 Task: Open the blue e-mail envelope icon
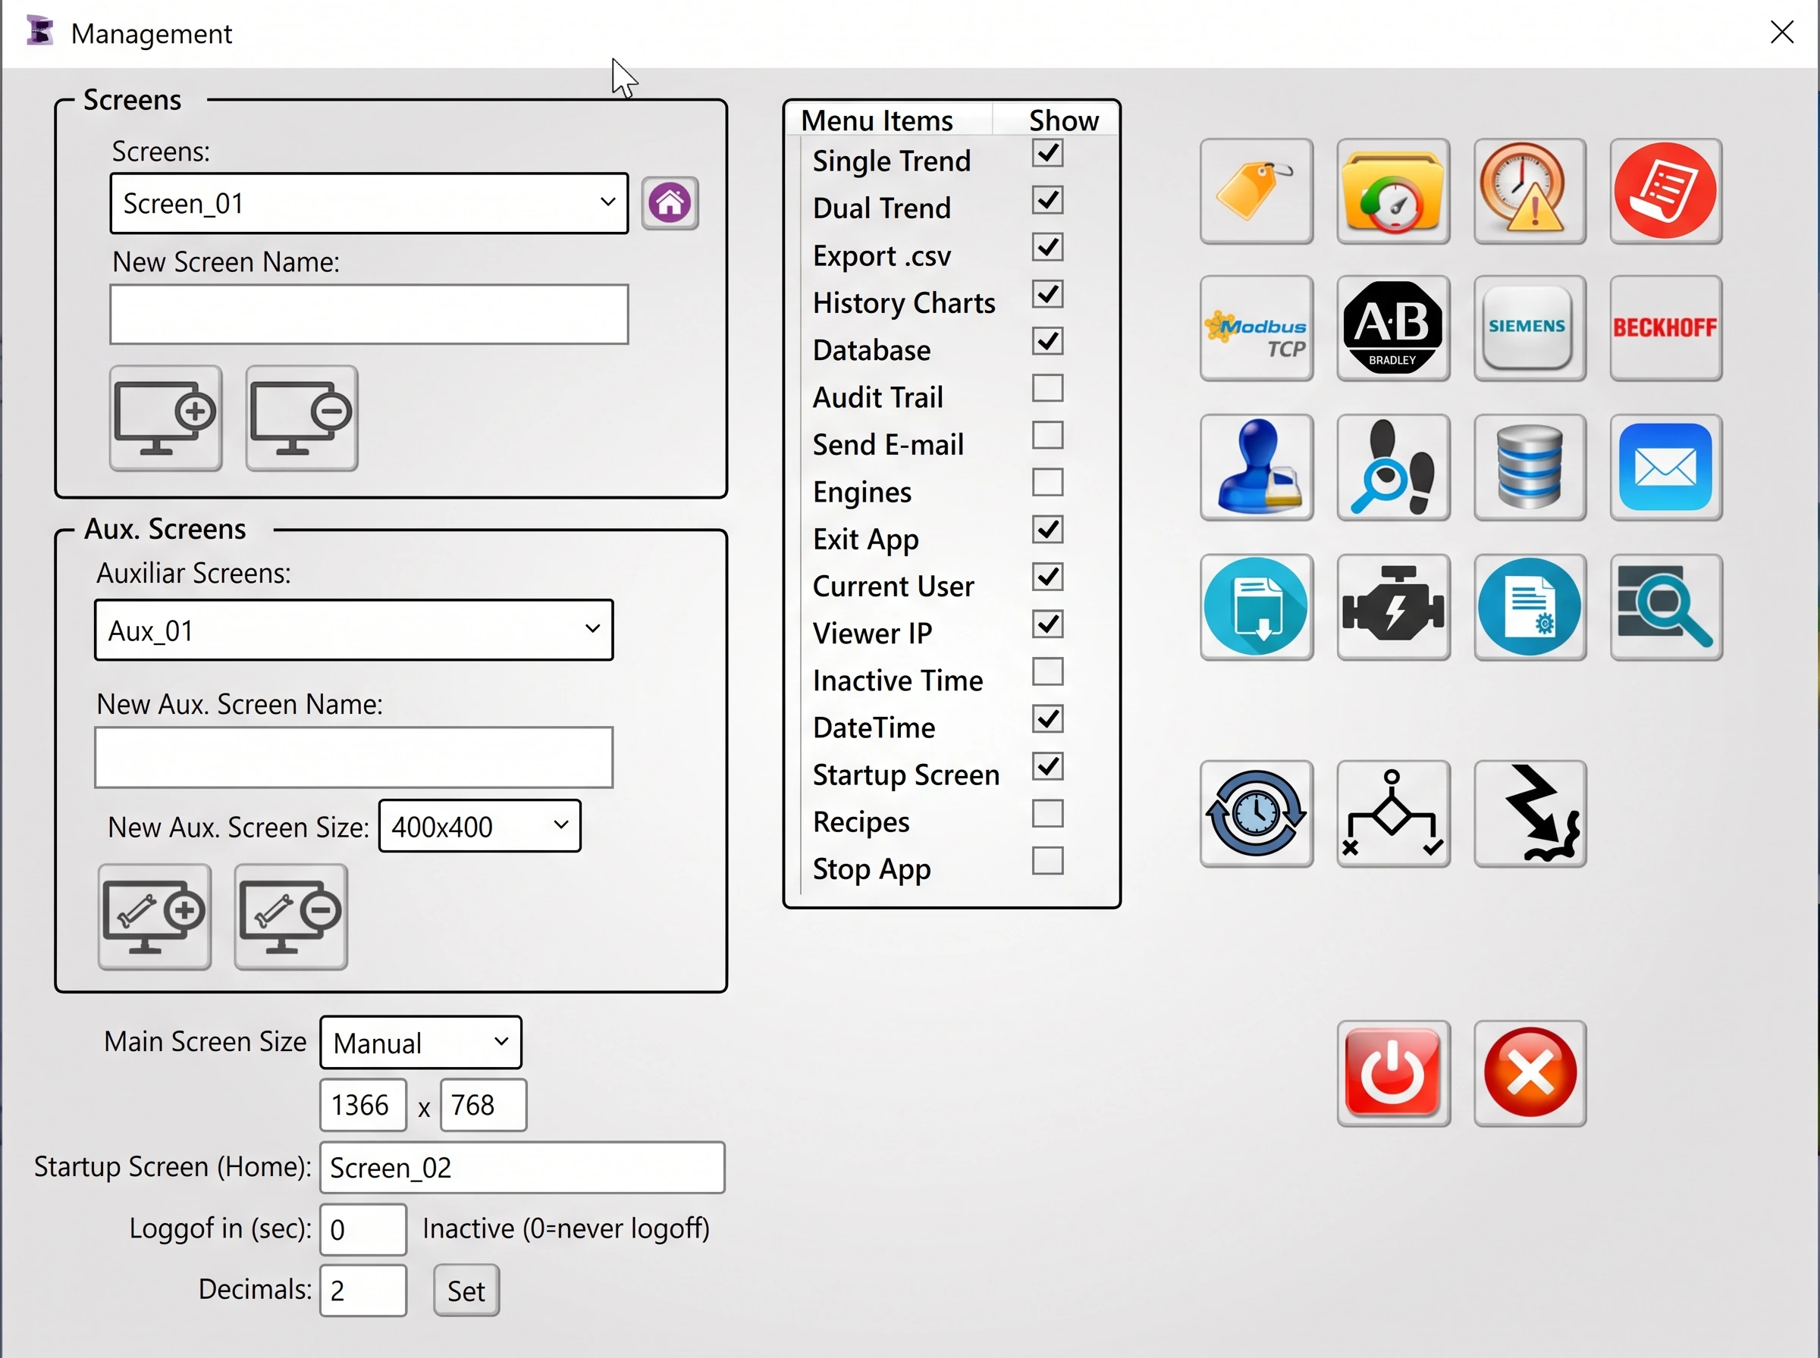pyautogui.click(x=1665, y=468)
